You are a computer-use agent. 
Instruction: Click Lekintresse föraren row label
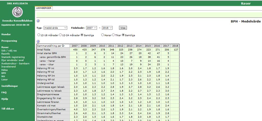pos(48,102)
